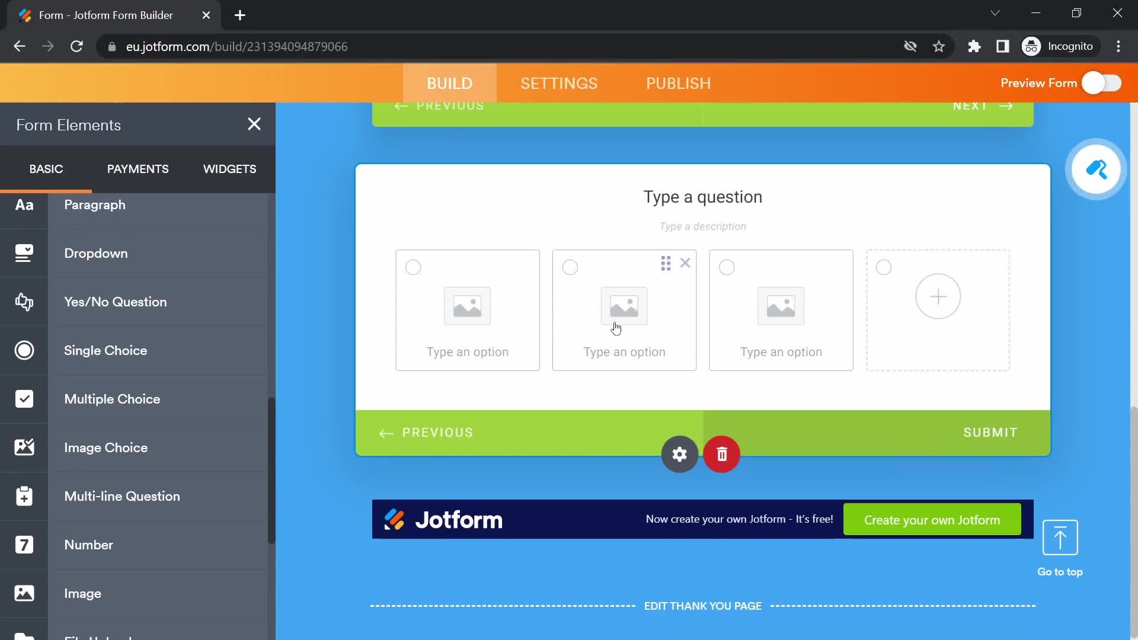Click the Multi-line Question sidebar icon
Viewport: 1138px width, 640px height.
(x=24, y=496)
